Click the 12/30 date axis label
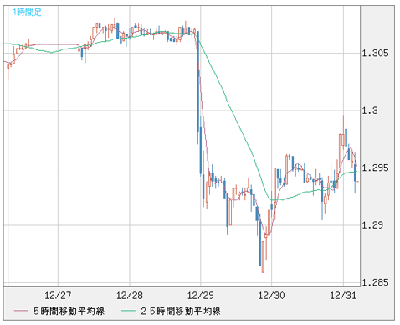400x325 pixels. (271, 296)
